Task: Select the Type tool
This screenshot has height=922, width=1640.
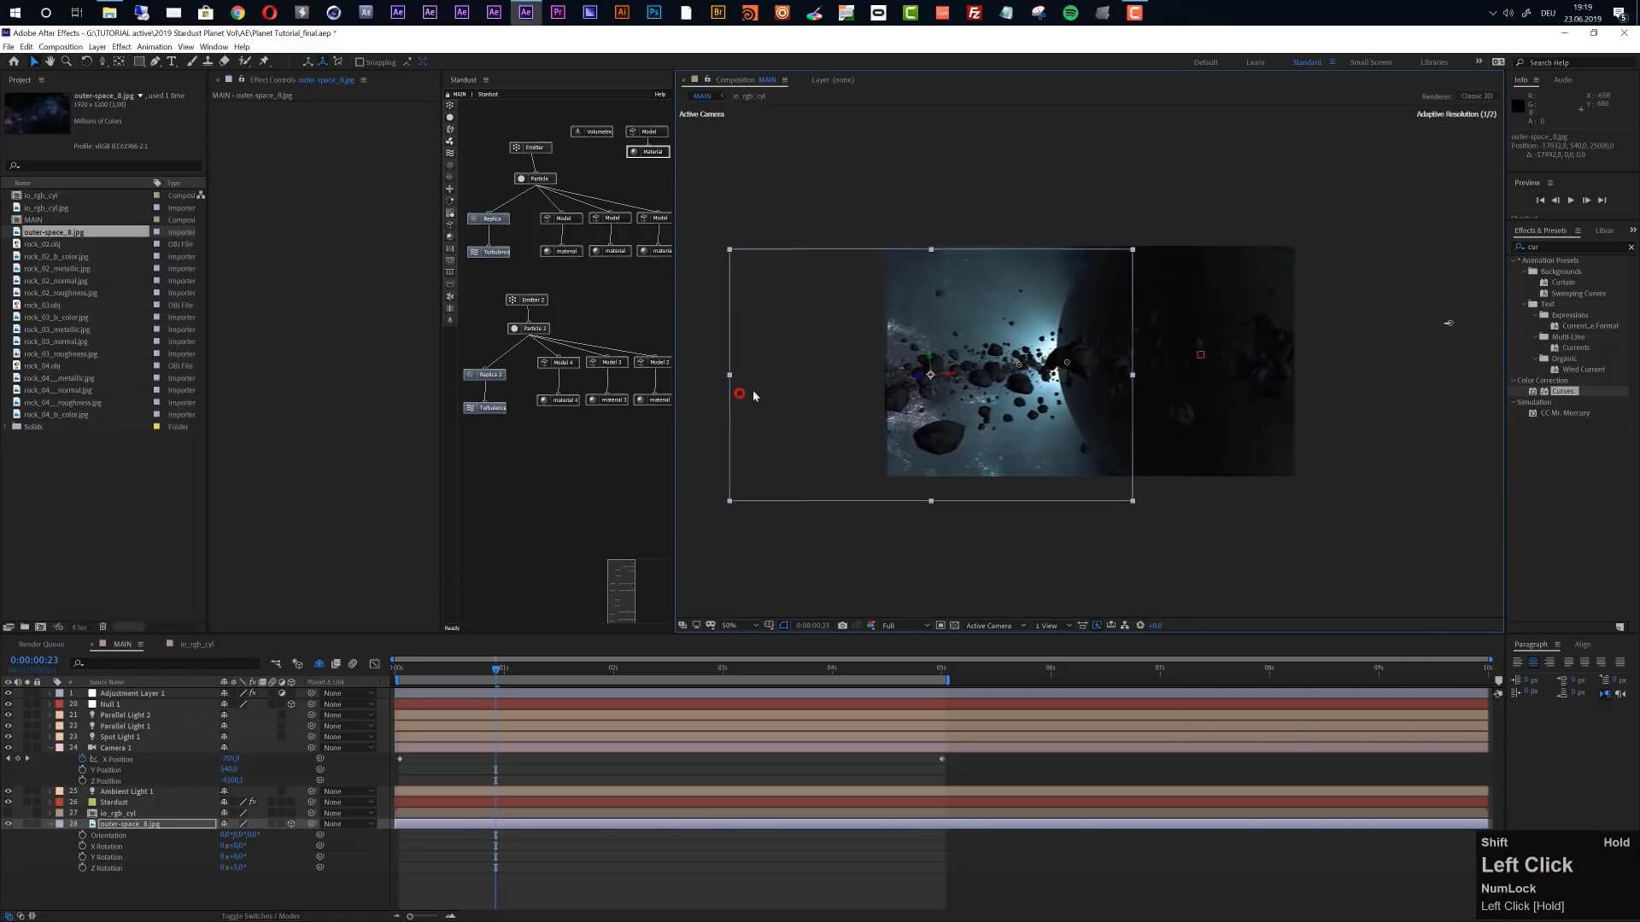Action: pyautogui.click(x=172, y=61)
